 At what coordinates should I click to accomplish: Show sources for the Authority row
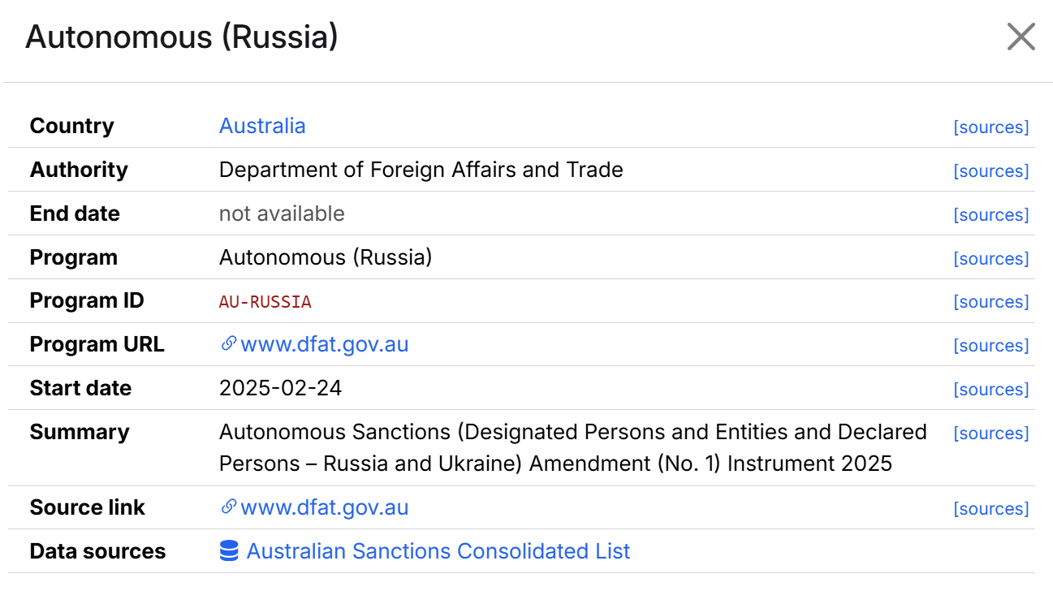[x=991, y=171]
